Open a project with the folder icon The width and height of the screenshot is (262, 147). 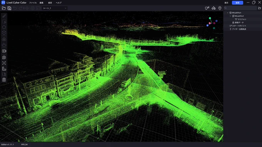pos(4,8)
